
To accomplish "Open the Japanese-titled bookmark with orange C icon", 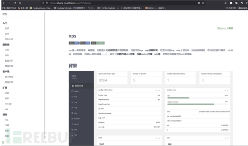I will coord(156,8).
